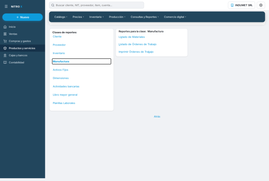
Task: Select Activos Fijos report class
Action: click(60, 70)
